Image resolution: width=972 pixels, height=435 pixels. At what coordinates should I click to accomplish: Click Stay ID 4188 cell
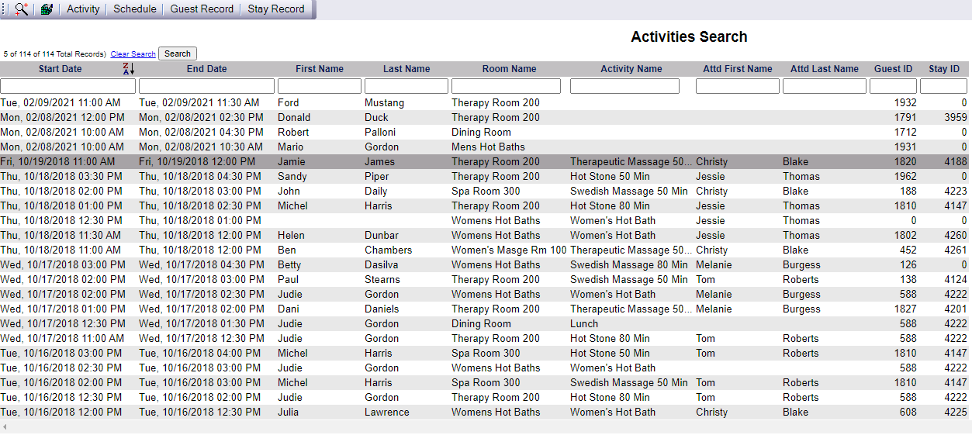pos(954,161)
